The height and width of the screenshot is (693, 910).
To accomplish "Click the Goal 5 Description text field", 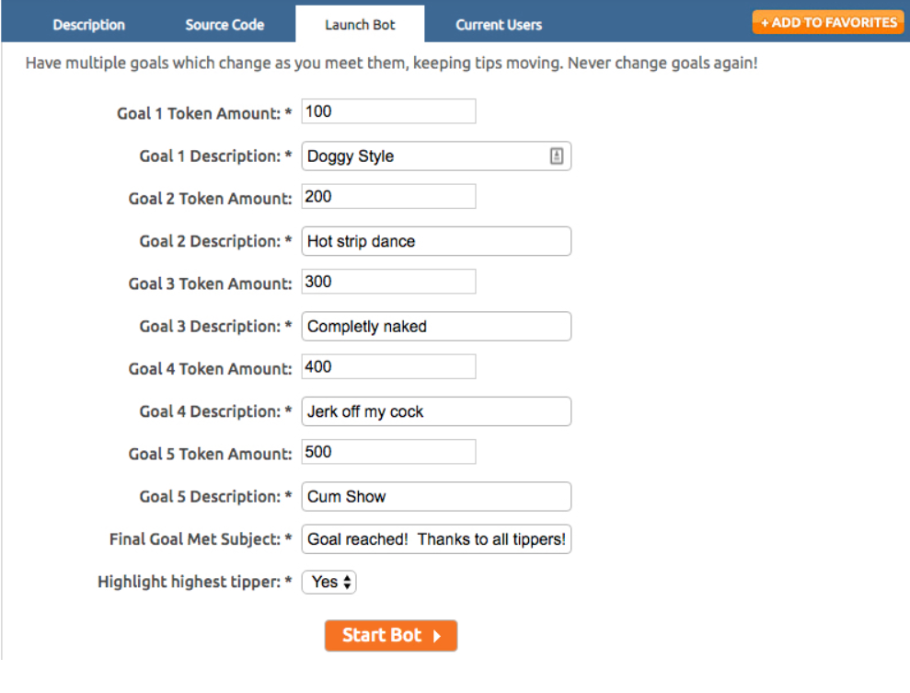I will click(436, 496).
